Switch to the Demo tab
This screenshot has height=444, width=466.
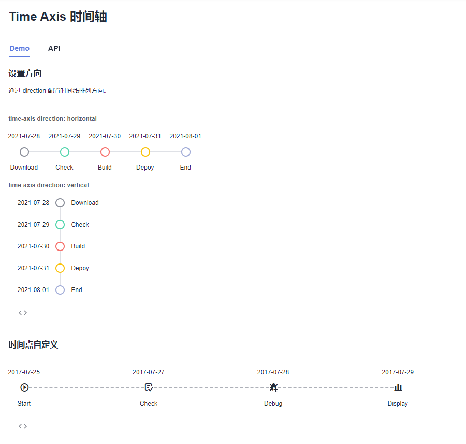pyautogui.click(x=19, y=48)
